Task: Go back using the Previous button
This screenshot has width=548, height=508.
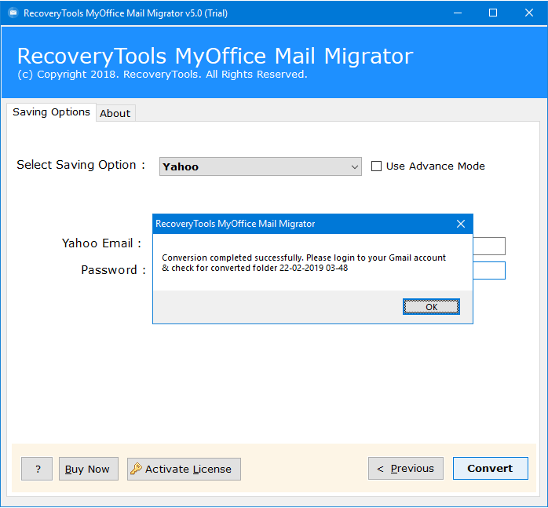Action: pyautogui.click(x=405, y=468)
